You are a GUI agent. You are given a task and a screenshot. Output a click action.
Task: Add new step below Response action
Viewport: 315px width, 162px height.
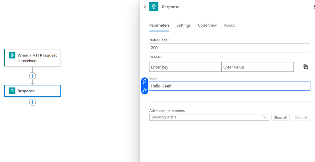click(33, 102)
